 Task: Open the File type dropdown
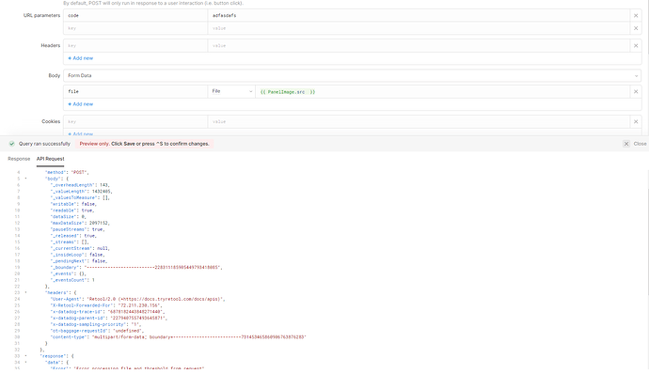point(231,91)
